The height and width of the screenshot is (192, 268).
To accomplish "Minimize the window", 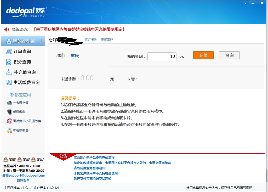I will [253, 3].
